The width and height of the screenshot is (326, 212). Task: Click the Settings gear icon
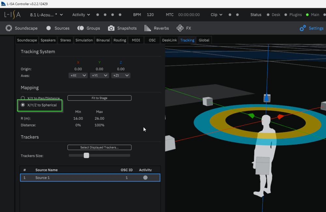pyautogui.click(x=303, y=28)
